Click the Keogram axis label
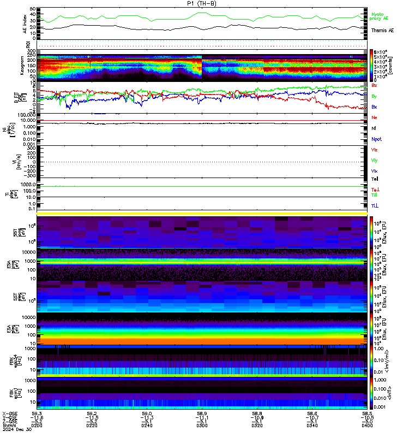This screenshot has height=437, width=409. (22, 65)
